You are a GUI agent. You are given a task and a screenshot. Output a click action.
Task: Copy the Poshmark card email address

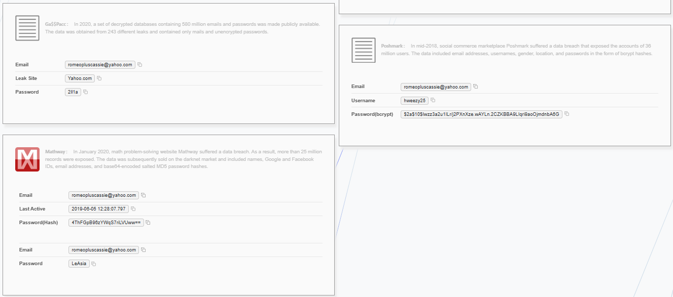pyautogui.click(x=476, y=87)
